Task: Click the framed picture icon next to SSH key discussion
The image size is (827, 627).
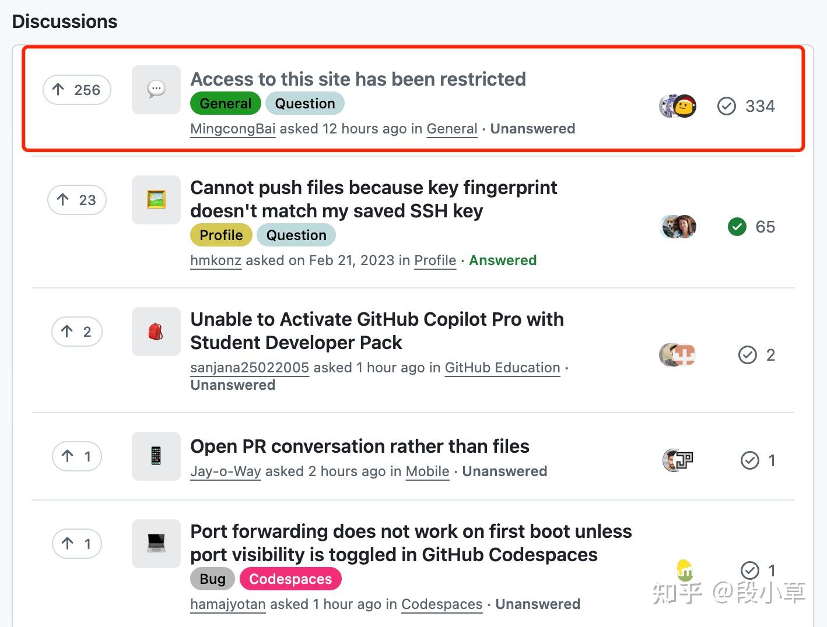Action: (155, 200)
